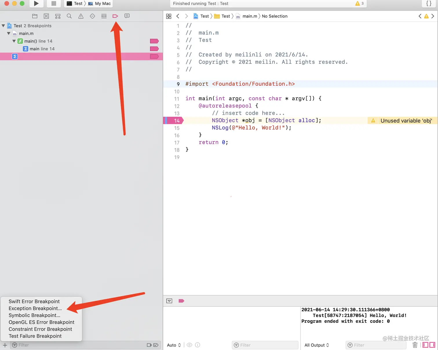Open the Source Control navigator
Image resolution: width=438 pixels, height=350 pixels.
coord(46,16)
